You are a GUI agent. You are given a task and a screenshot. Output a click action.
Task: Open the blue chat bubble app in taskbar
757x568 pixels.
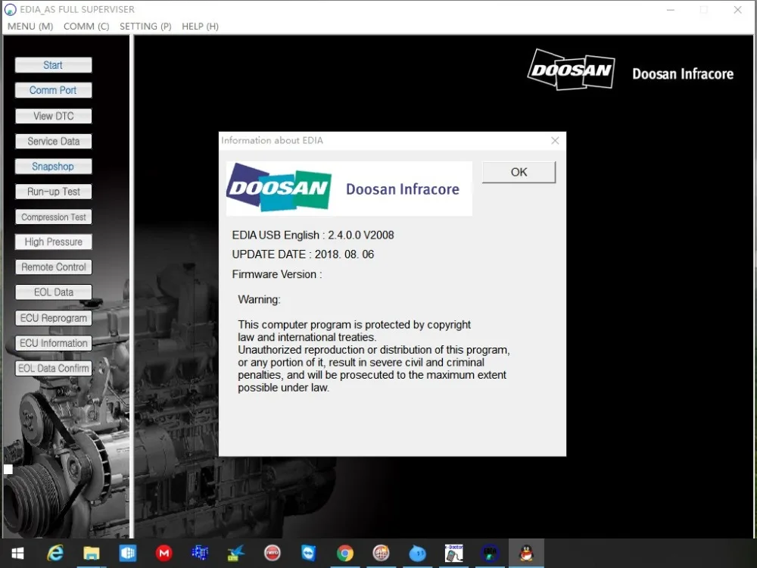click(x=418, y=553)
